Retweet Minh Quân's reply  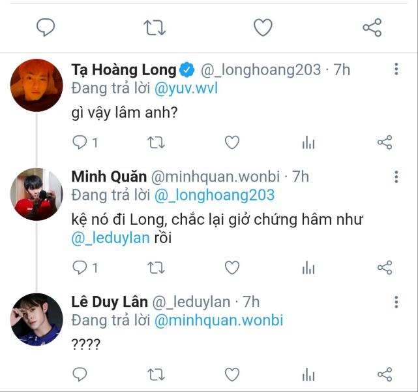pyautogui.click(x=156, y=268)
